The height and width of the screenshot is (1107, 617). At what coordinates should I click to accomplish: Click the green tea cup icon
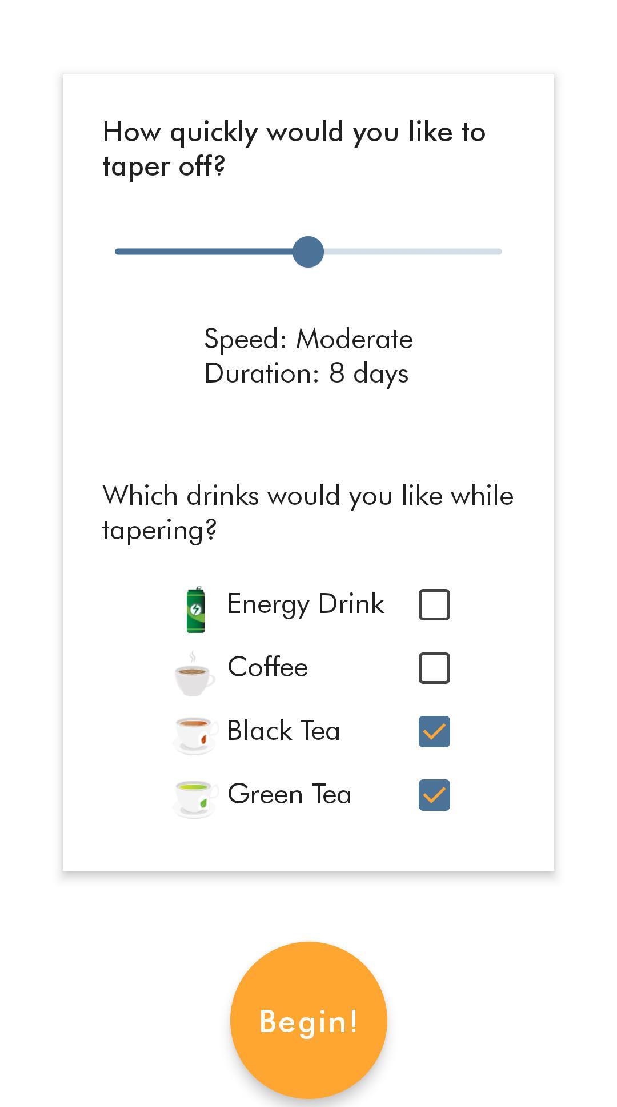[195, 799]
